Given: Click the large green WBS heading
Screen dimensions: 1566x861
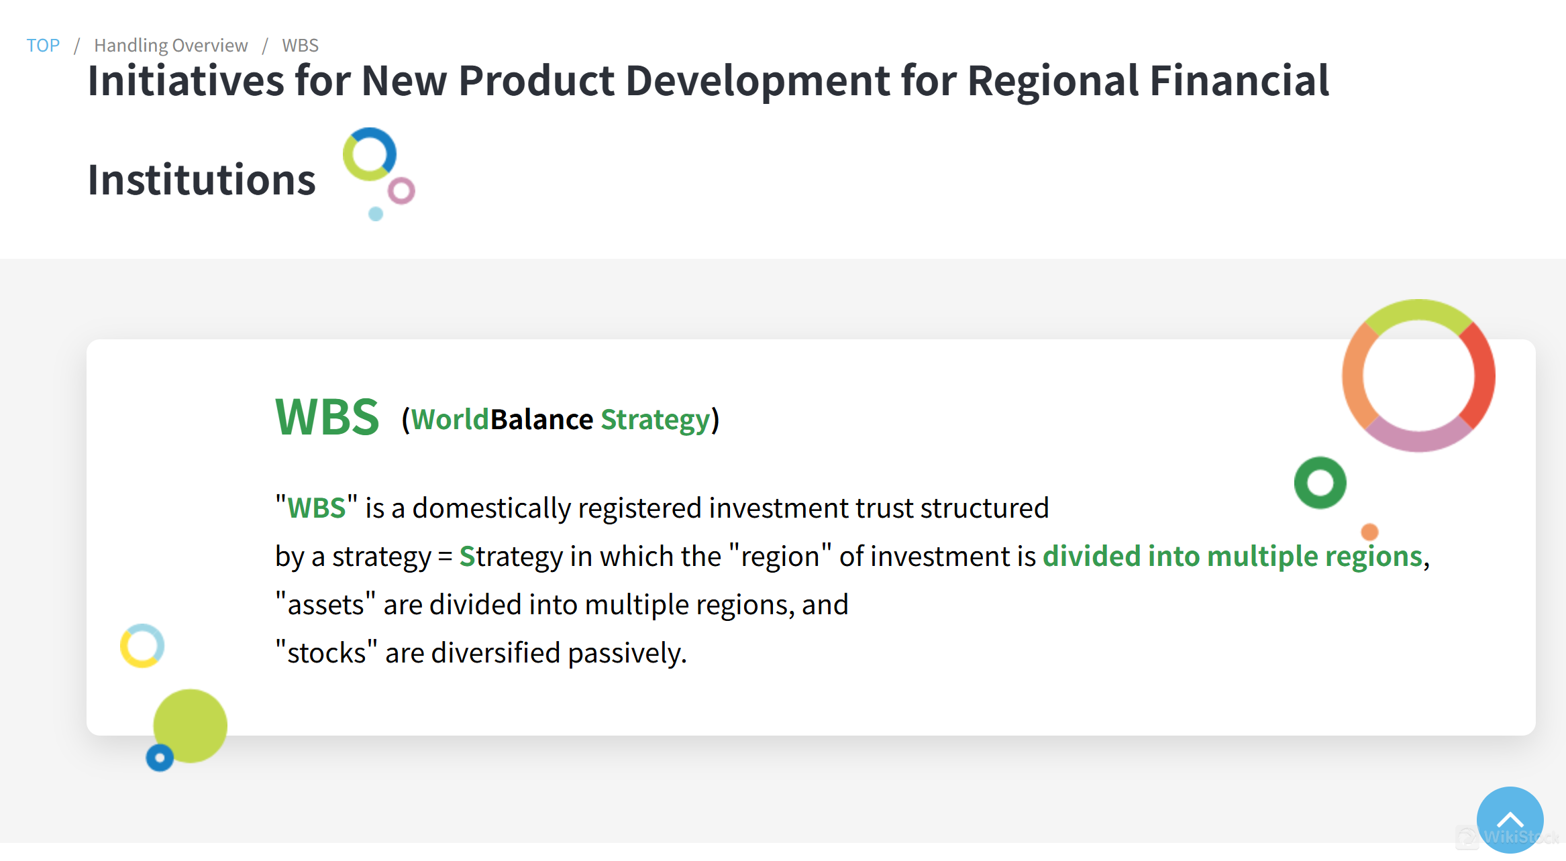Looking at the screenshot, I should pyautogui.click(x=327, y=417).
